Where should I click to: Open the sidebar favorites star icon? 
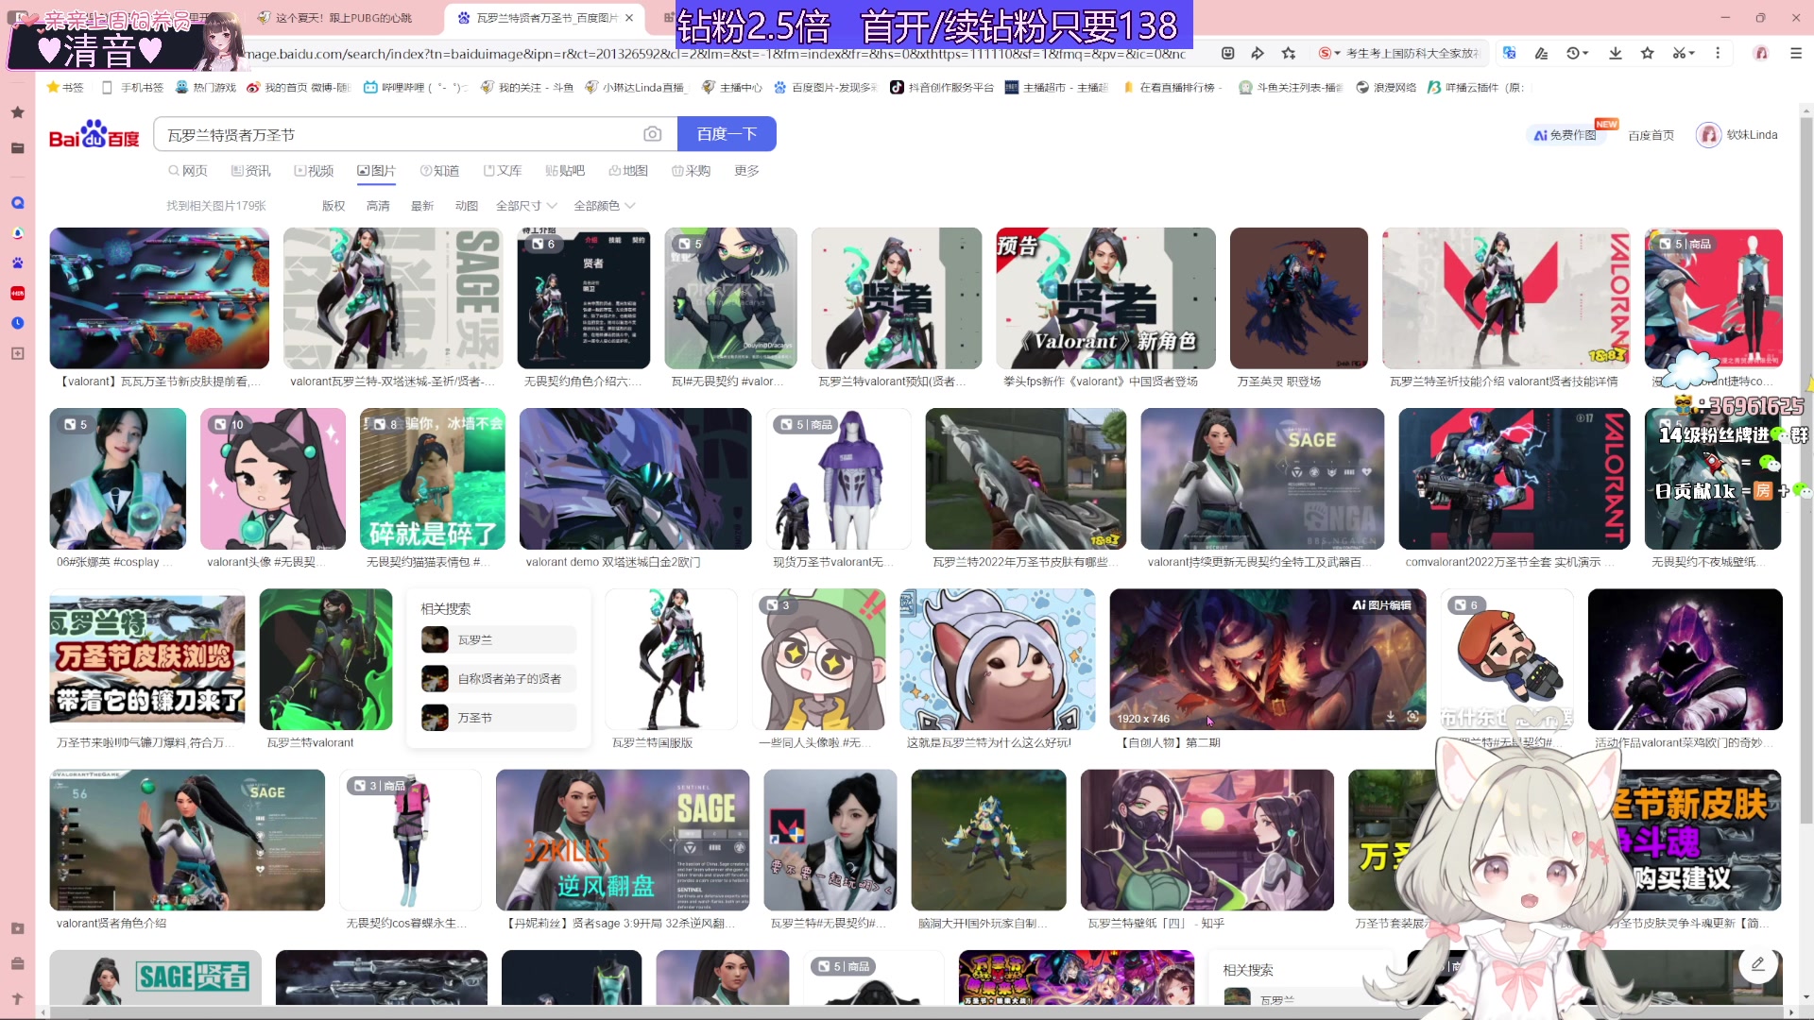point(17,112)
